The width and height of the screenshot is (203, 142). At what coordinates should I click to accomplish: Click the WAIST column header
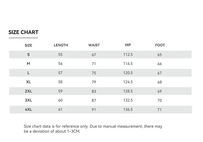(x=94, y=45)
